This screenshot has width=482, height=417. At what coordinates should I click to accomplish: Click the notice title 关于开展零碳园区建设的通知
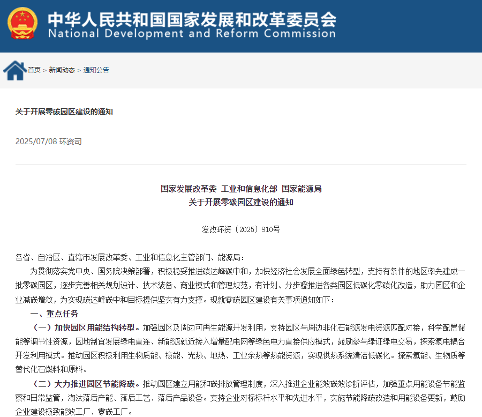pyautogui.click(x=63, y=111)
